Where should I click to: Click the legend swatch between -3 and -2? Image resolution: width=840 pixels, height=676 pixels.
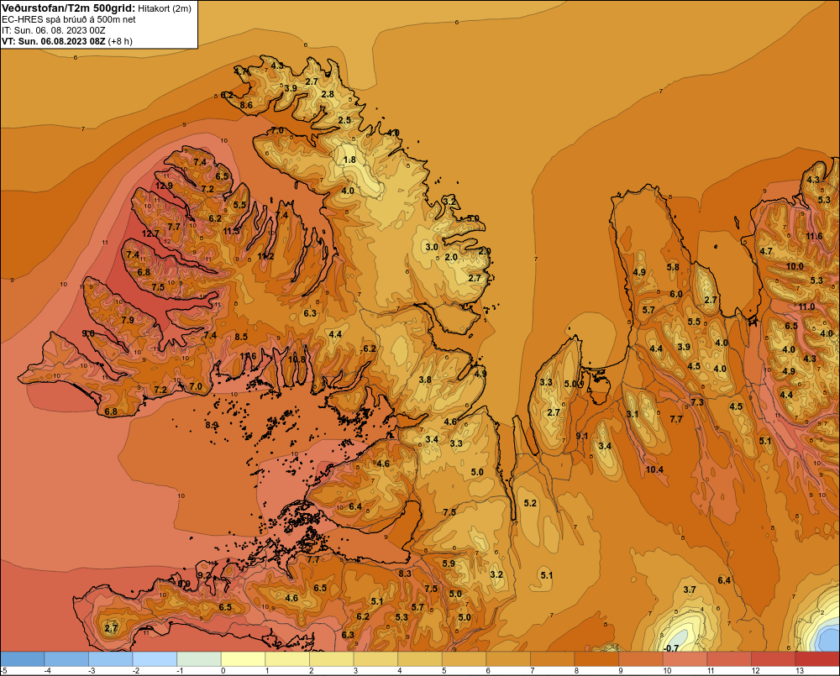[111, 658]
